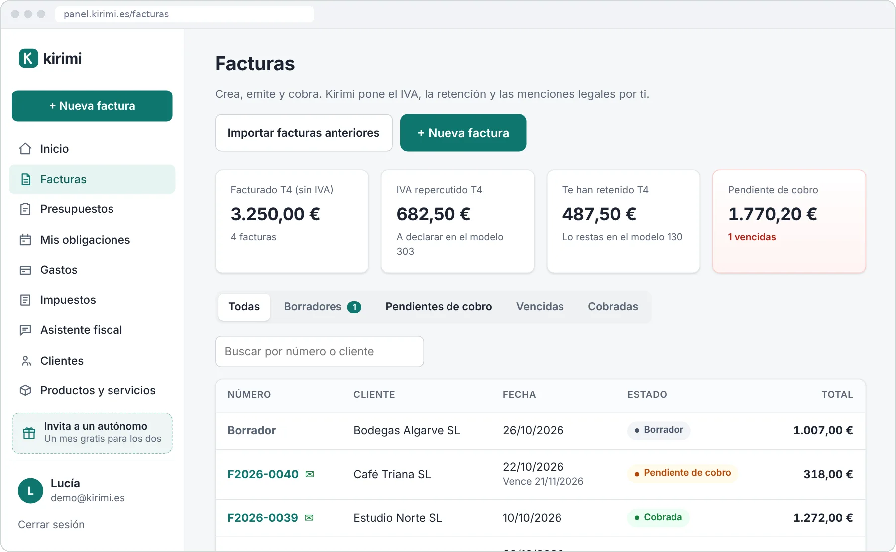Open Asistente fiscal menu item
The image size is (896, 552).
[x=92, y=330]
